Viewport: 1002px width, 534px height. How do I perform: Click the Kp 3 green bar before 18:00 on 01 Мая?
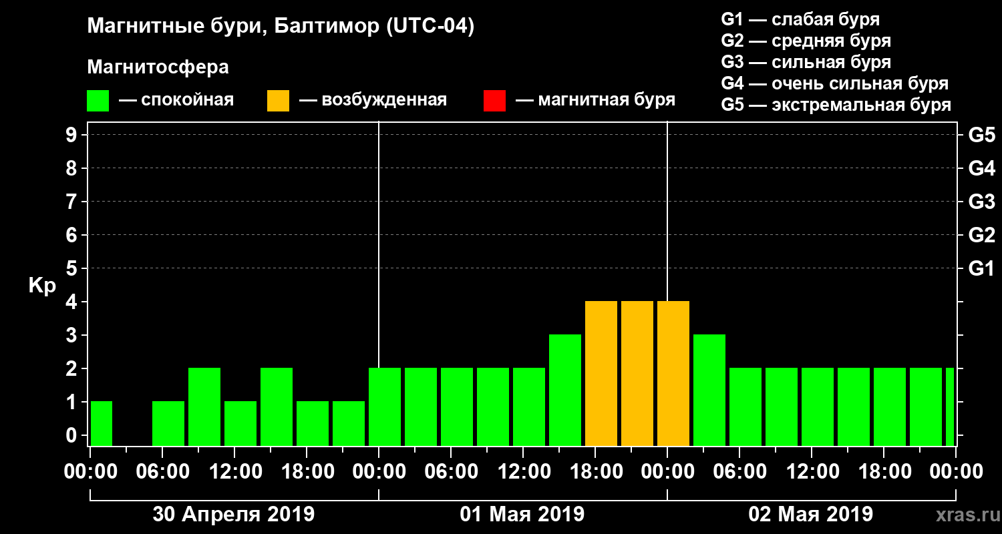[565, 390]
